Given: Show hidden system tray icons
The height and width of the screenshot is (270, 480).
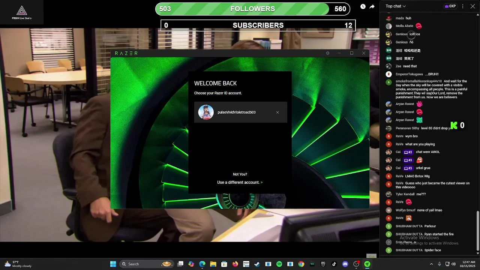Looking at the screenshot, I should [x=431, y=264].
